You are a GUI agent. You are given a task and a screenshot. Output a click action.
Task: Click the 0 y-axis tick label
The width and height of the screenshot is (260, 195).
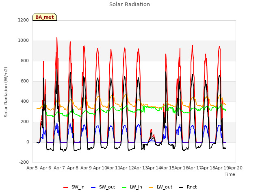point(28,142)
